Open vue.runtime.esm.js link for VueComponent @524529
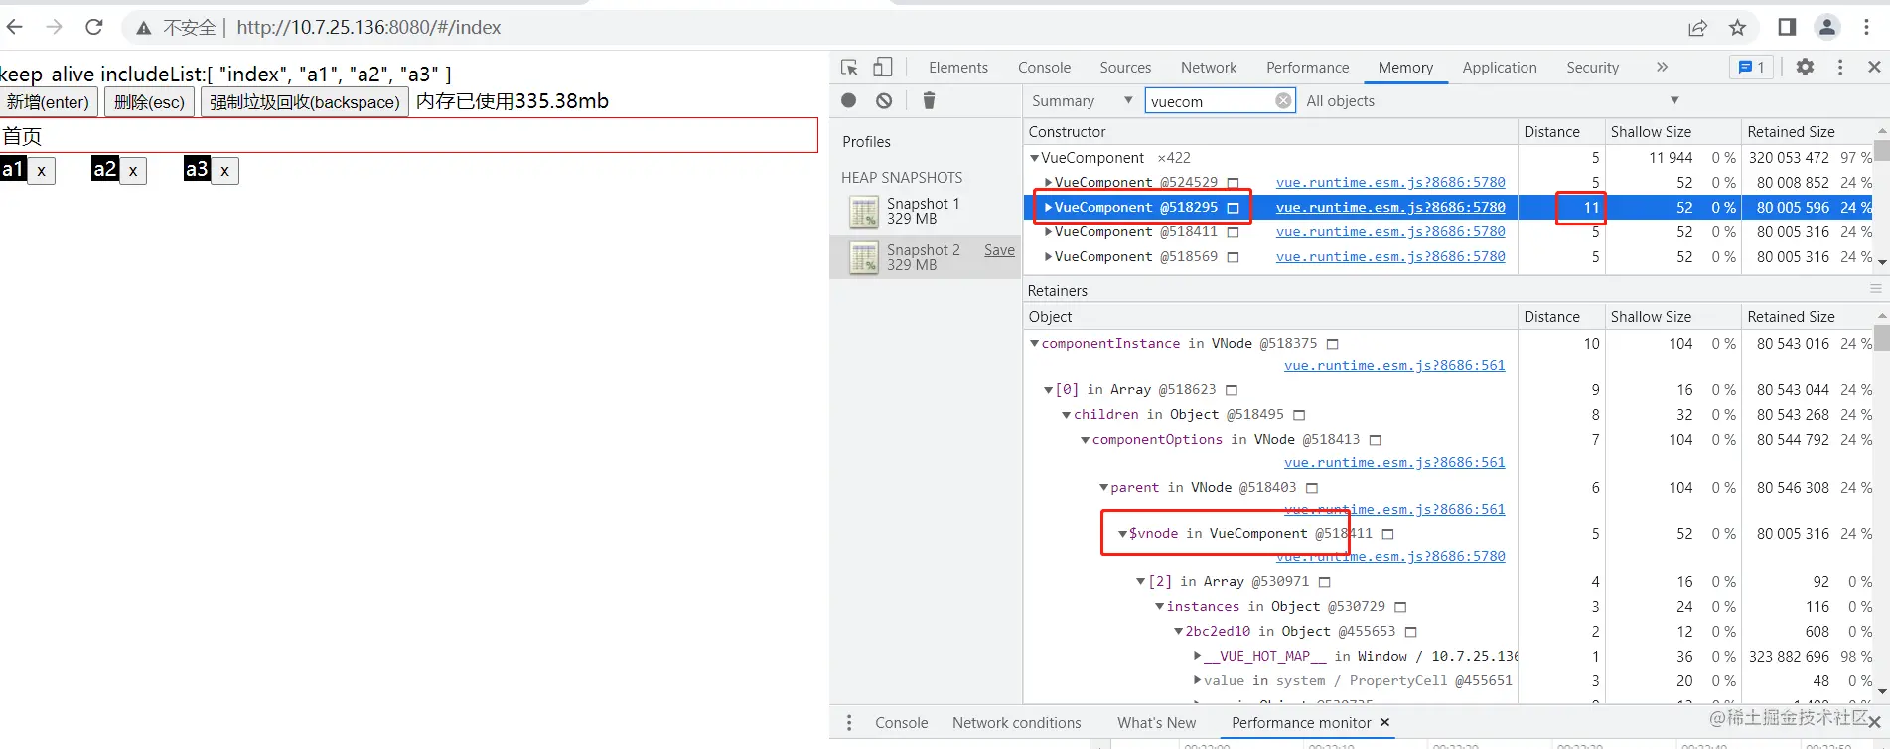 tap(1389, 183)
